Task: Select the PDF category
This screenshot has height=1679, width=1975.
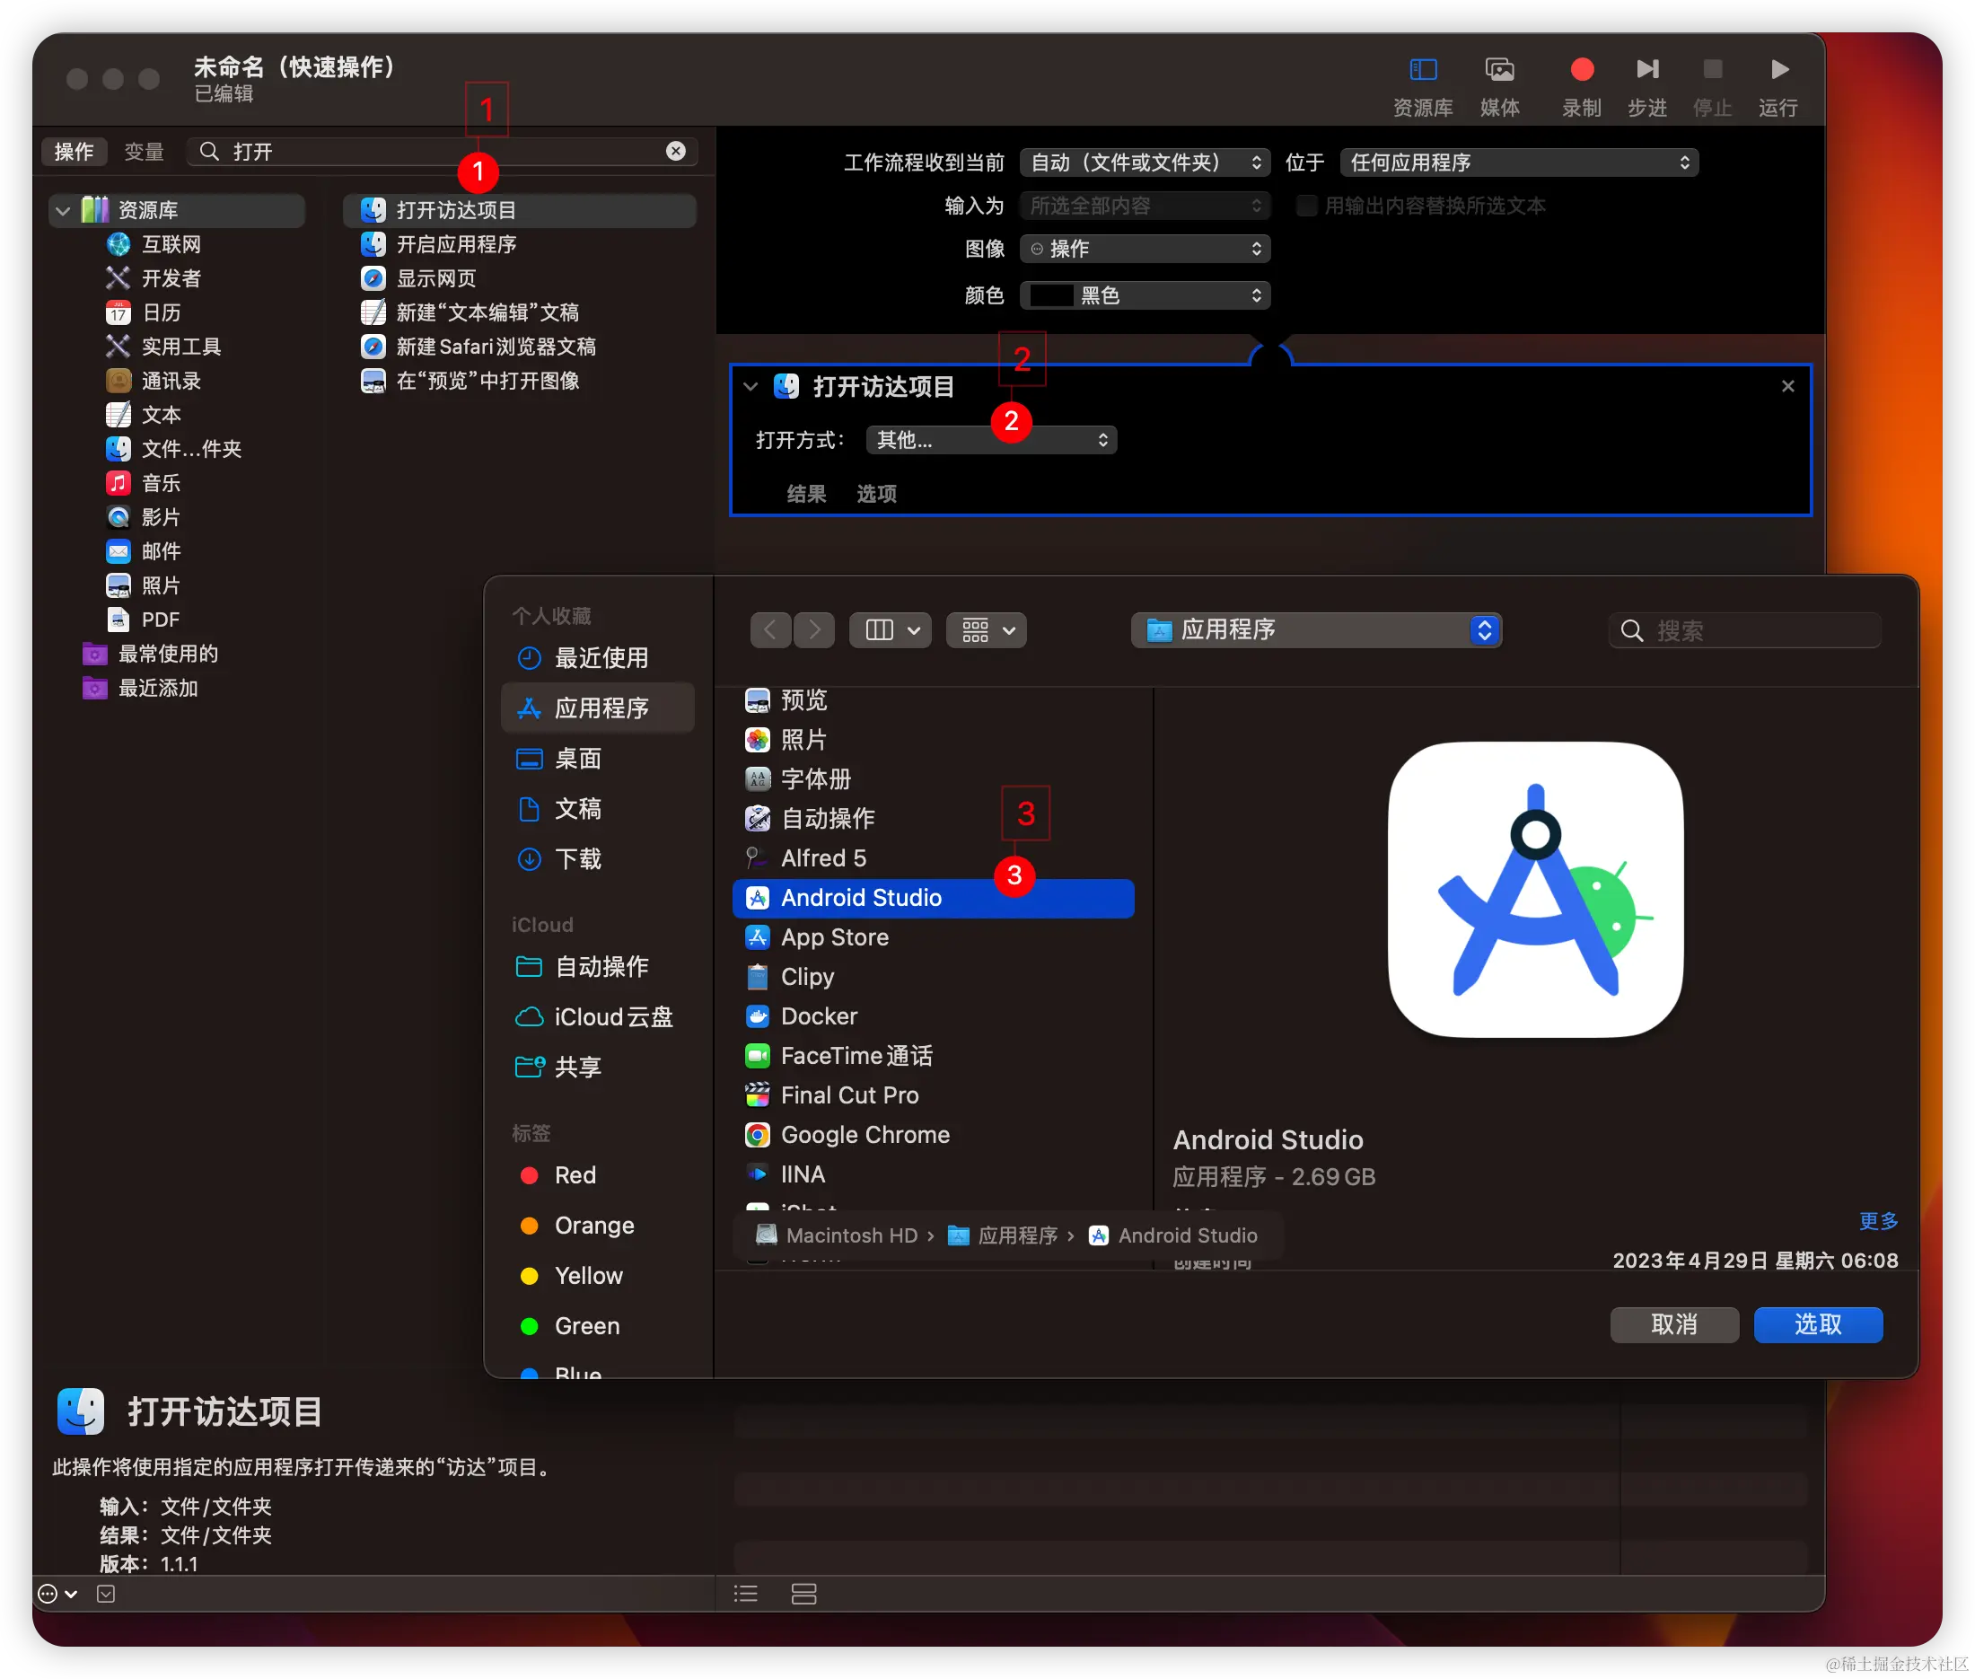Action: [x=143, y=620]
